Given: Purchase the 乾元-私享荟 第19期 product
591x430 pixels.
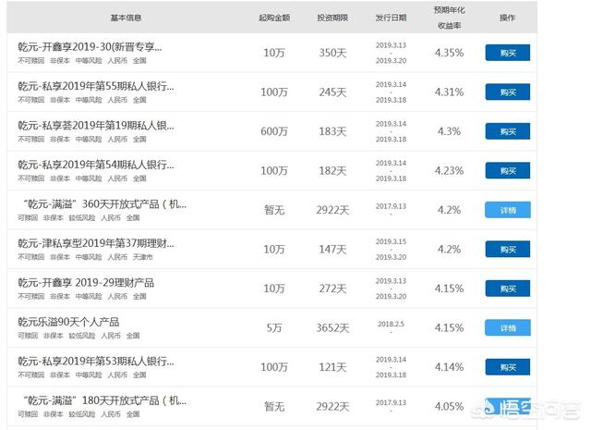Looking at the screenshot, I should click(x=507, y=131).
